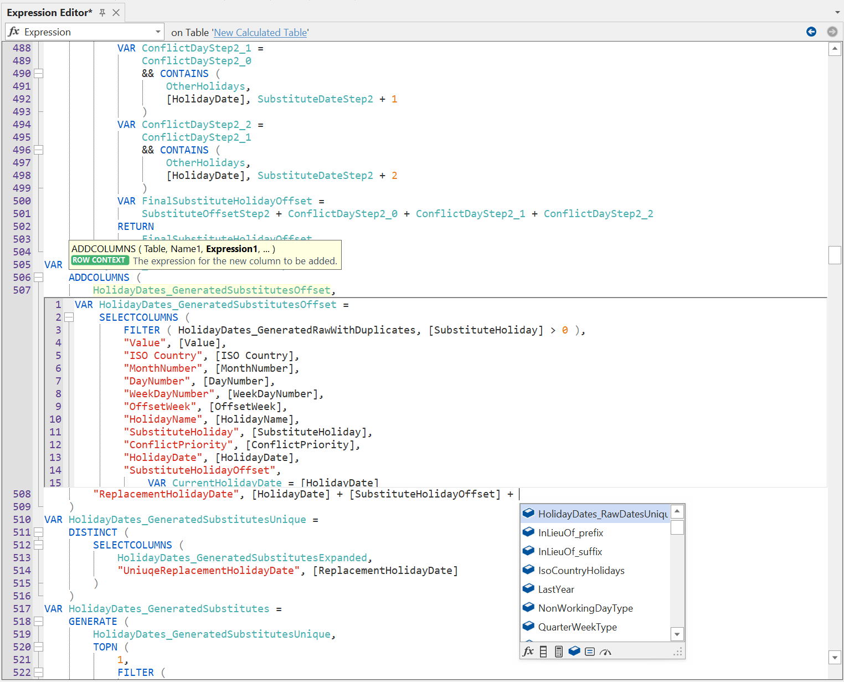Click the forward navigation arrow

click(x=832, y=32)
